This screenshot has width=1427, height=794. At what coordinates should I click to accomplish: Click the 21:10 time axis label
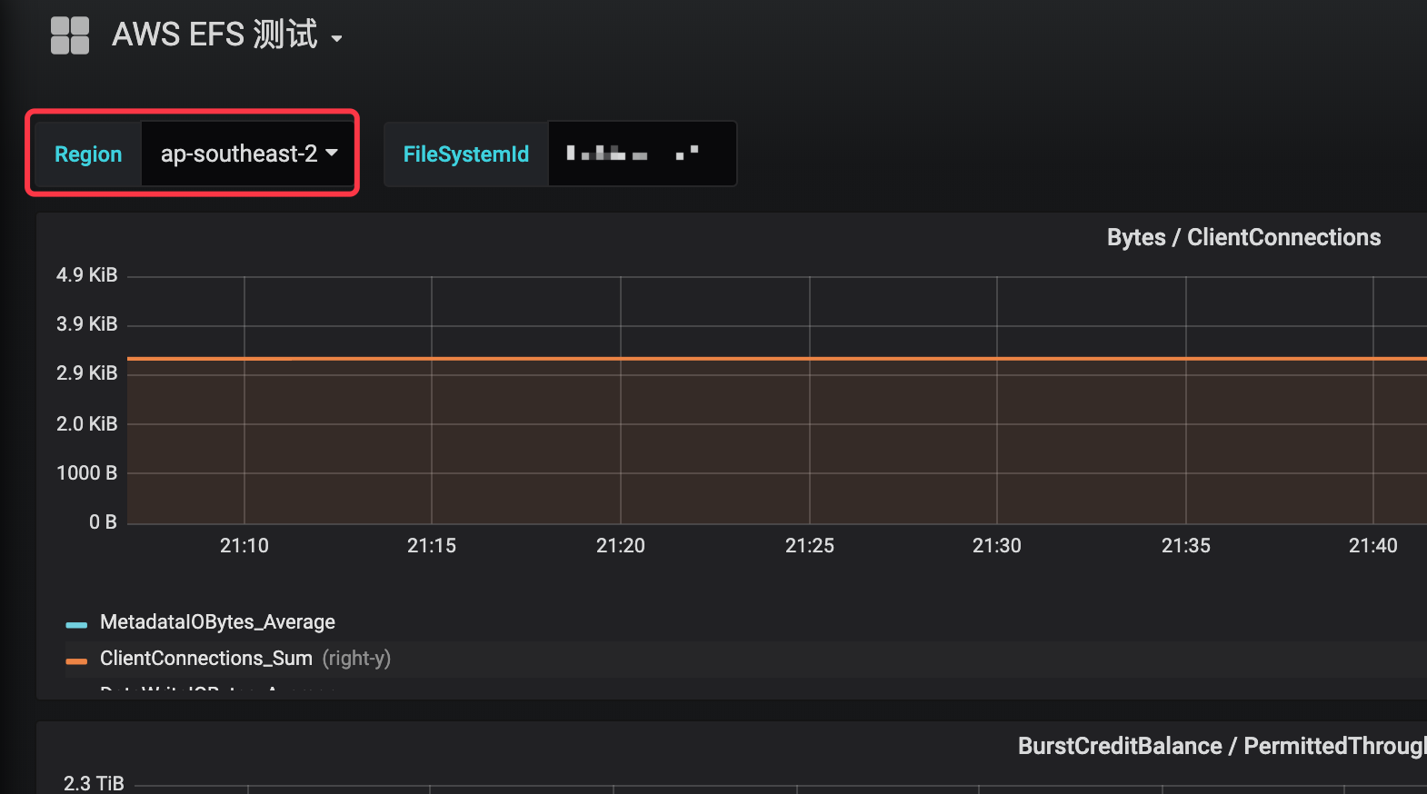click(244, 546)
